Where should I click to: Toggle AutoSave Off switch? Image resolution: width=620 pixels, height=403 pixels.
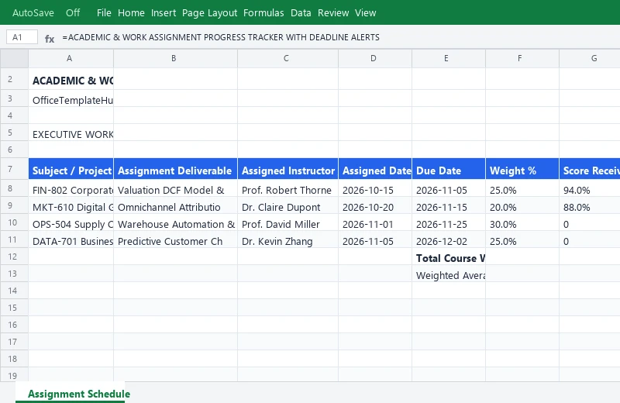click(x=73, y=12)
